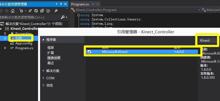This screenshot has height=101, width=220.
Task: Click the Refresh icon in Solution Explorer
Action: [x=36, y=11]
